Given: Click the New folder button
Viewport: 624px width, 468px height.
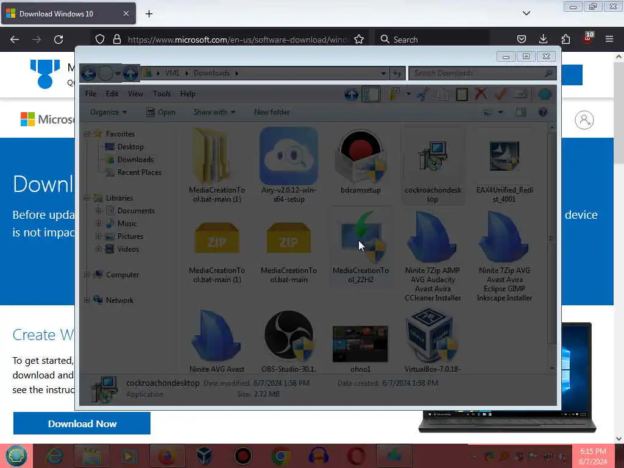Looking at the screenshot, I should (x=271, y=112).
